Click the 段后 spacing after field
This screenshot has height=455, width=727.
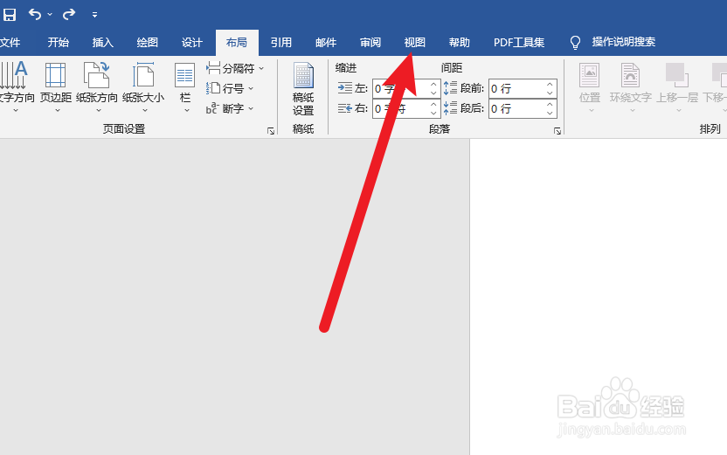click(x=516, y=109)
